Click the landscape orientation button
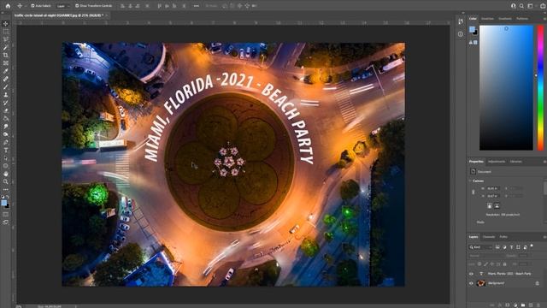This screenshot has height=308, width=547. pos(497,205)
